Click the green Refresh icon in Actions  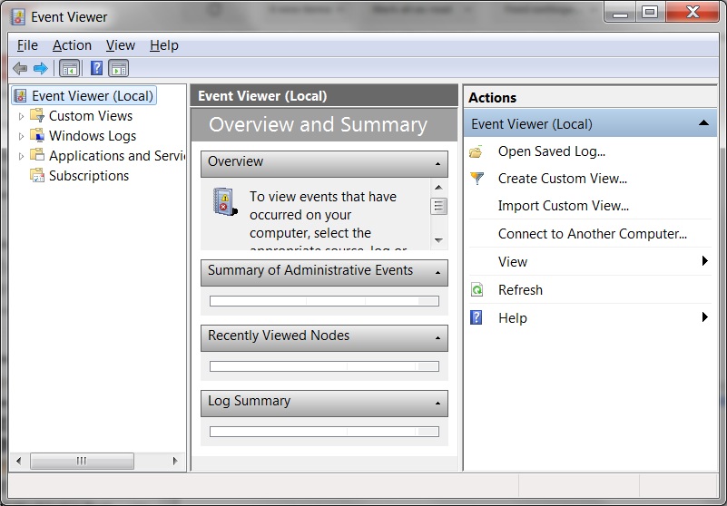coord(476,289)
